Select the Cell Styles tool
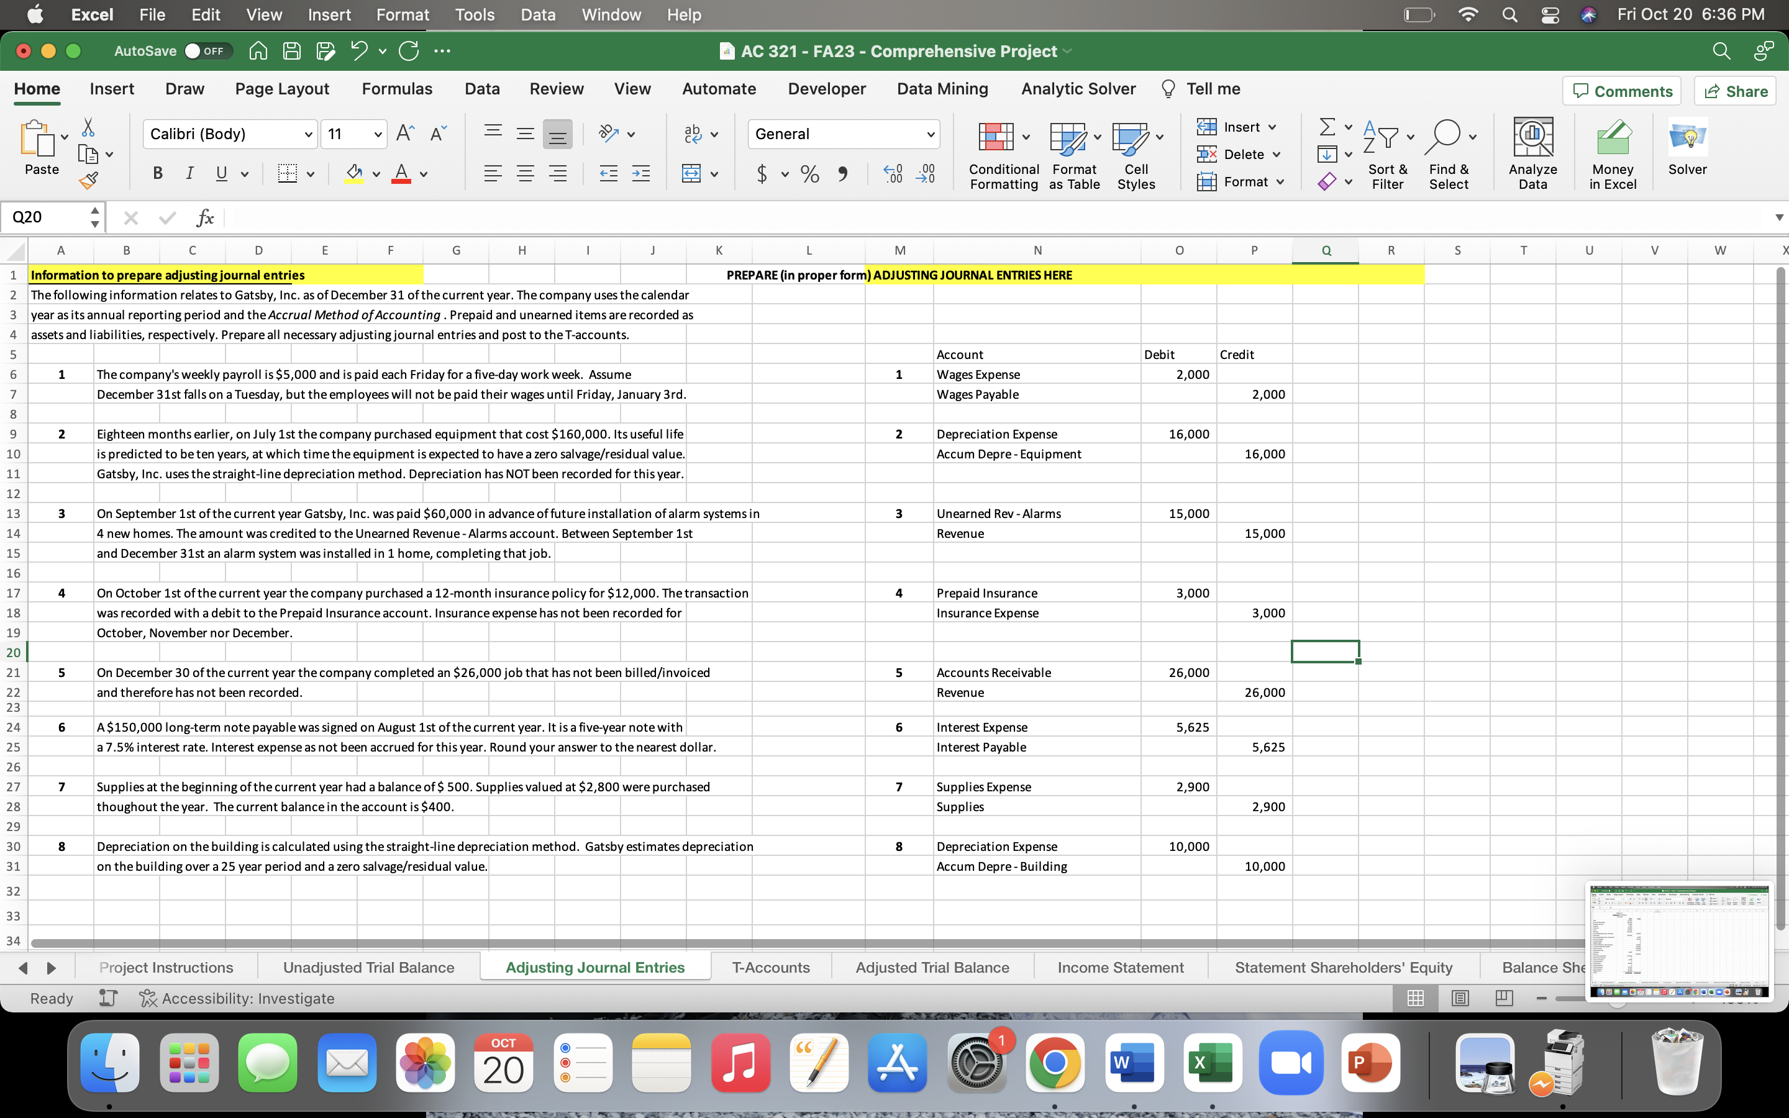 1136,154
